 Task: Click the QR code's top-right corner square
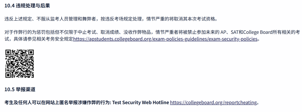30,53
